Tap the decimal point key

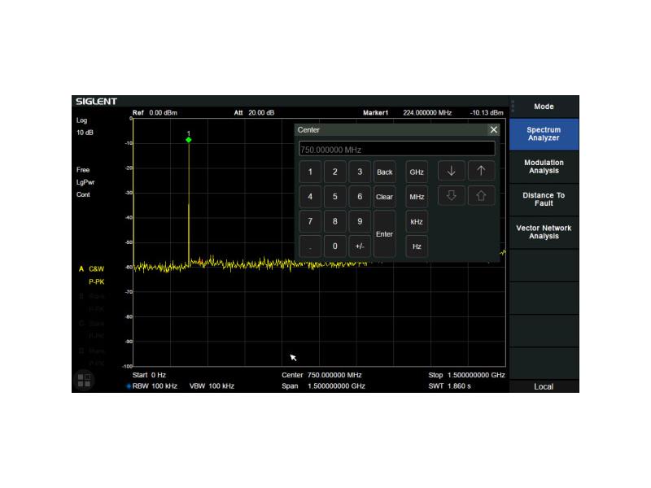[x=310, y=246]
